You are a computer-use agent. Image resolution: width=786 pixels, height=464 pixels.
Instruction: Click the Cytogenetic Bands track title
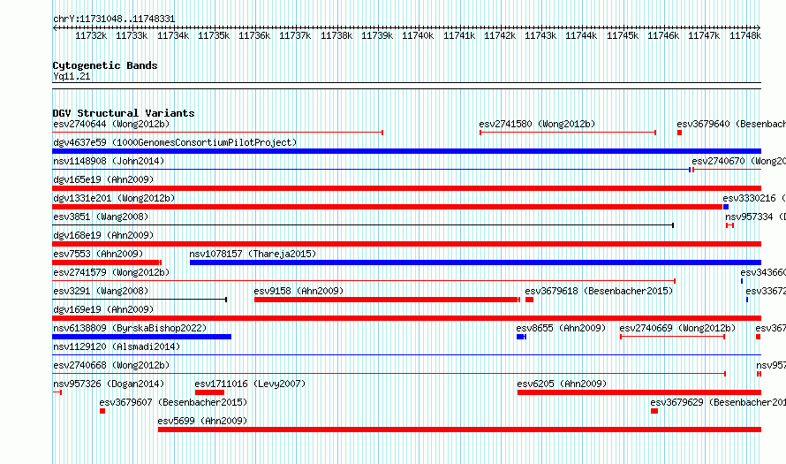tap(105, 65)
